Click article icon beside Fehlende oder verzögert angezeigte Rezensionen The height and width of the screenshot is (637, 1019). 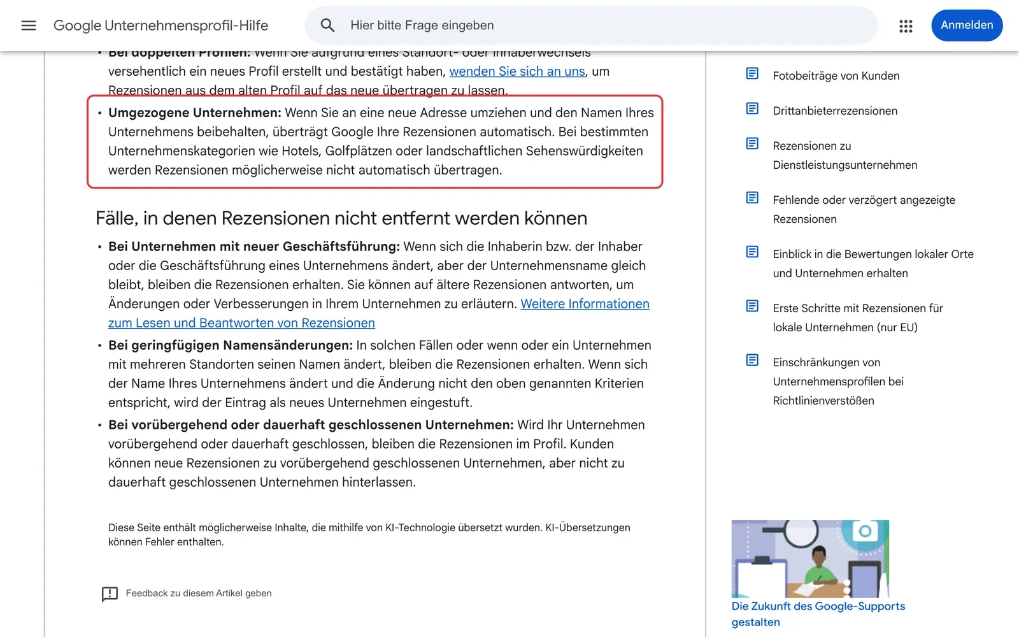point(752,198)
